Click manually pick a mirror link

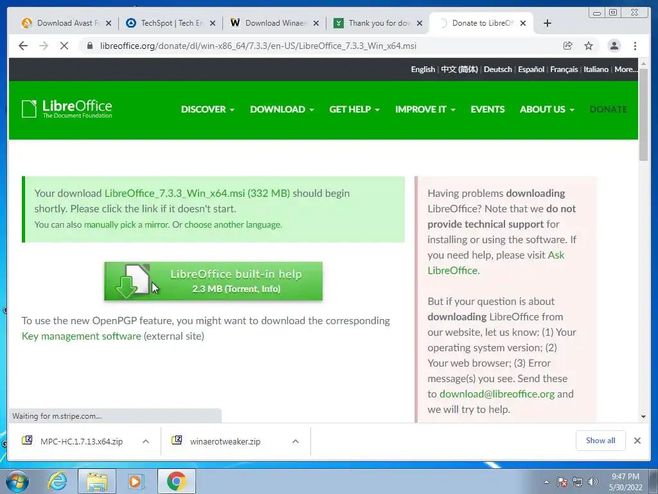127,224
